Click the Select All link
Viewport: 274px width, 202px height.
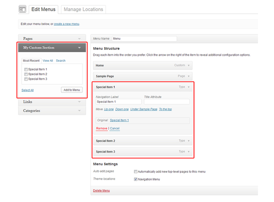[x=27, y=90]
